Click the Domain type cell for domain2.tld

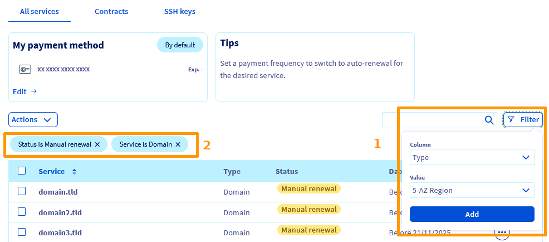tap(237, 212)
